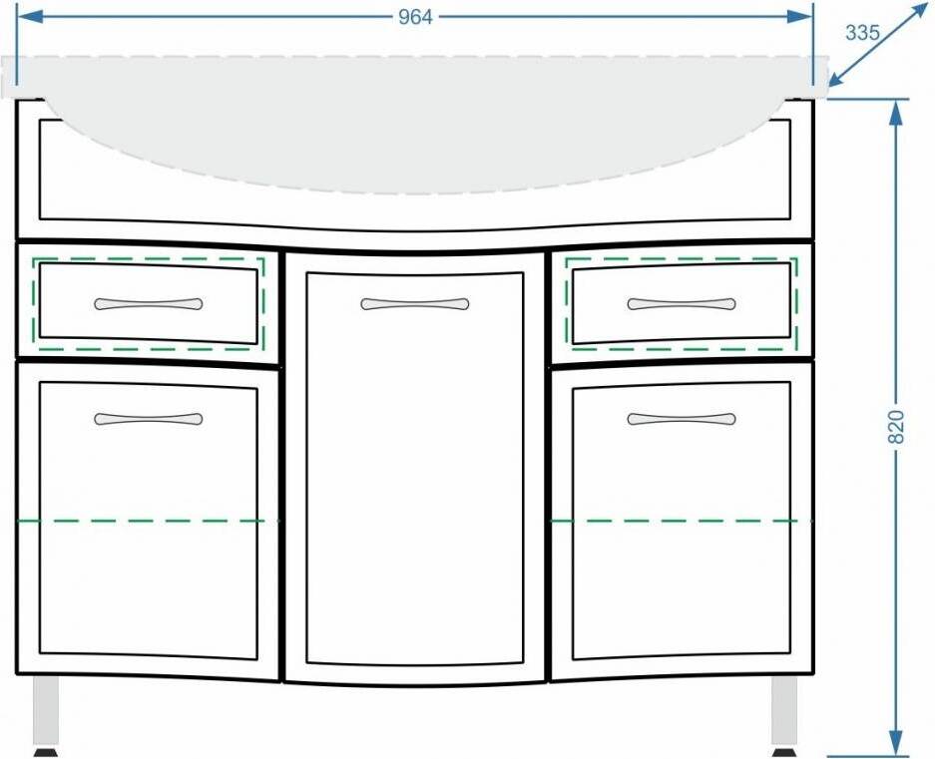
Task: Click the center door handle
Action: click(x=414, y=303)
